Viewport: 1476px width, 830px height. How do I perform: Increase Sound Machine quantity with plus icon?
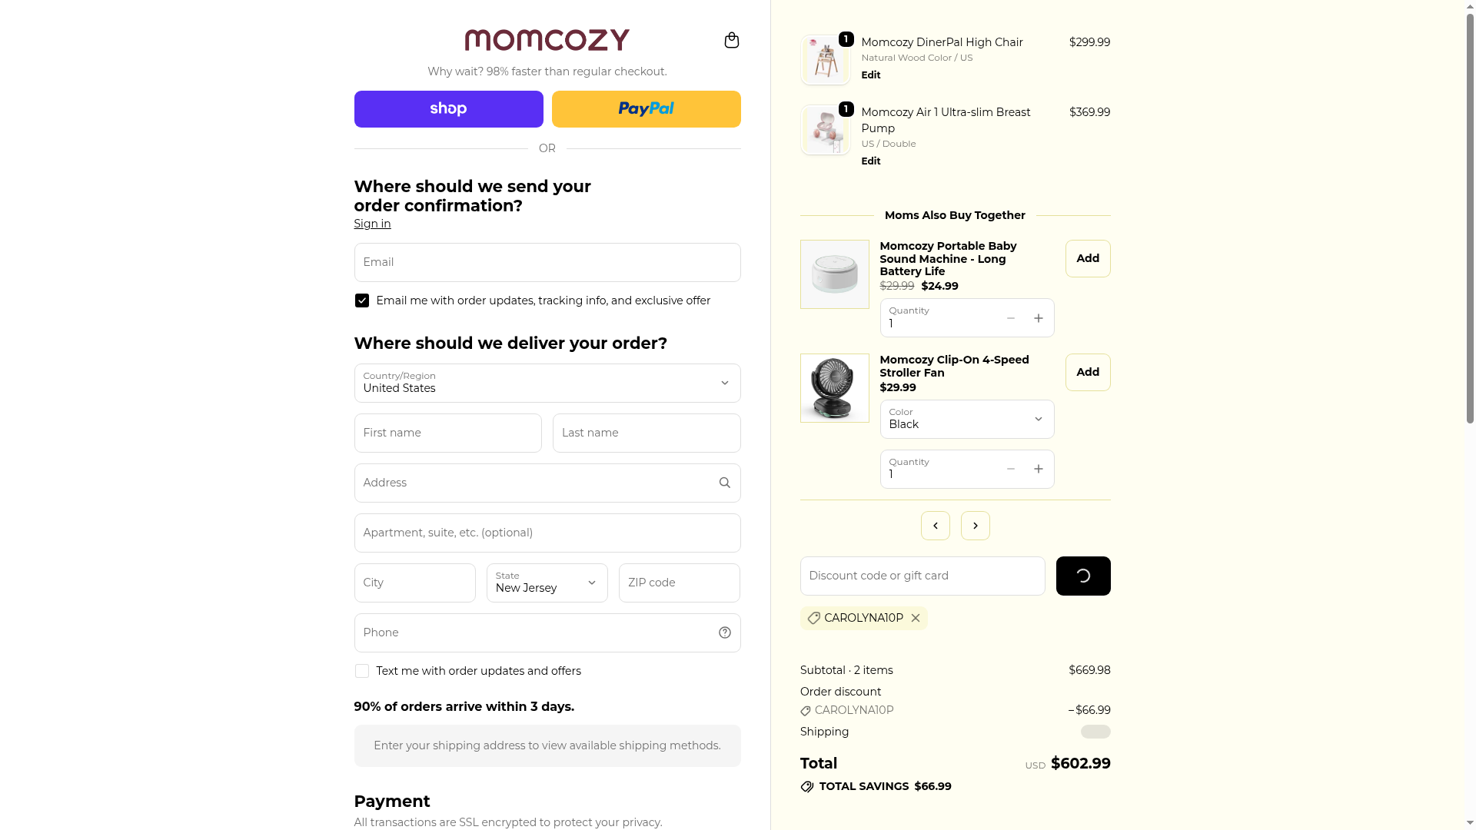point(1038,318)
